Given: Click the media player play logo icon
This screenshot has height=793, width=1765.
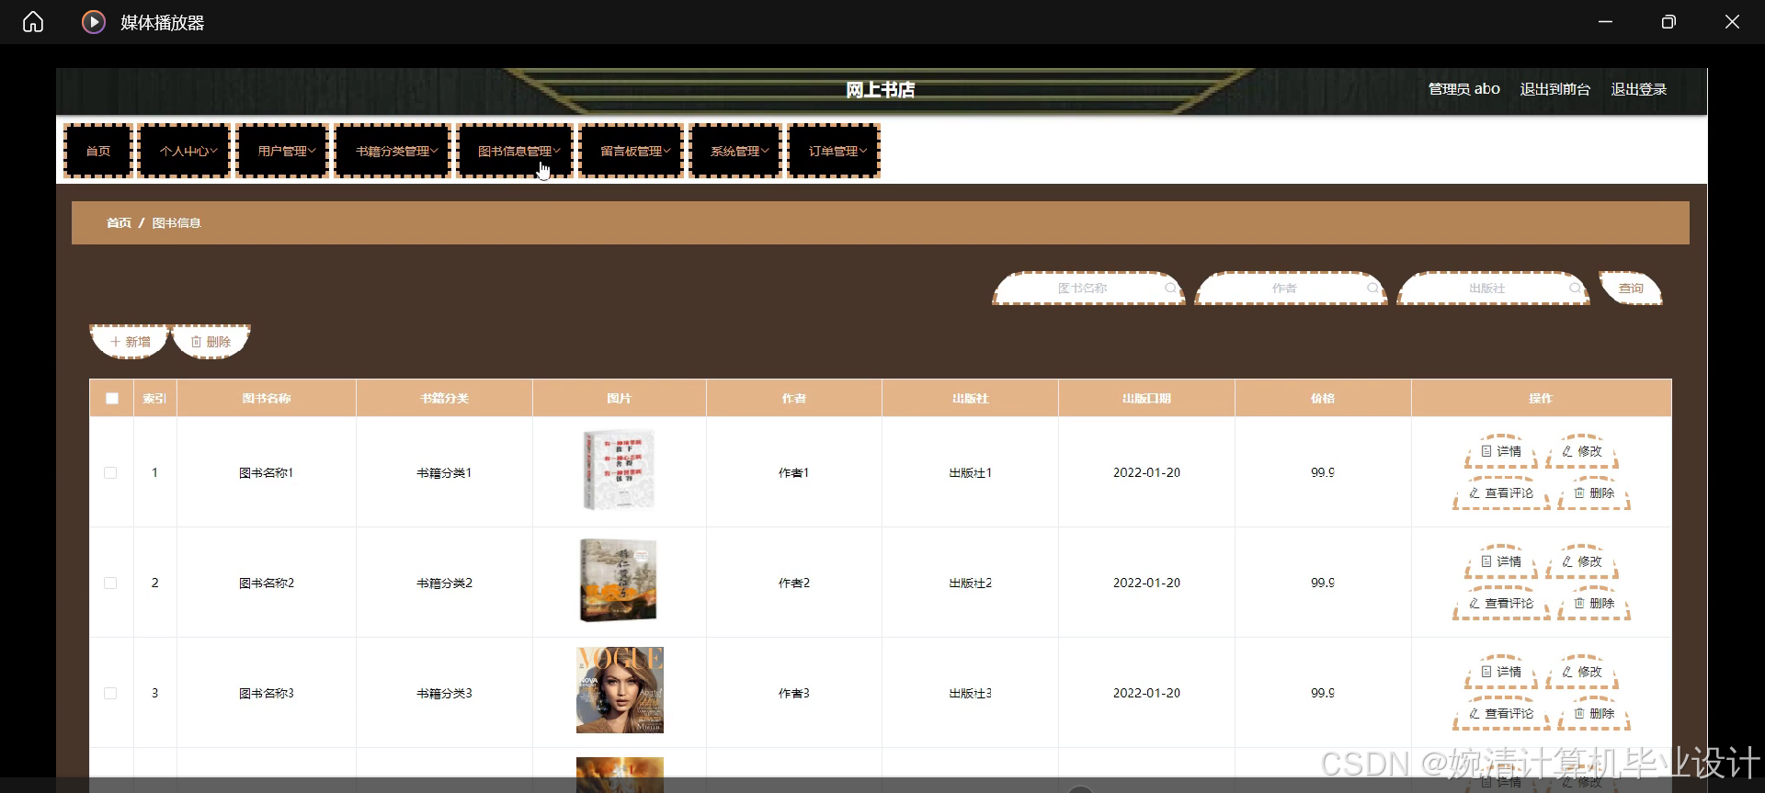Looking at the screenshot, I should (x=94, y=22).
